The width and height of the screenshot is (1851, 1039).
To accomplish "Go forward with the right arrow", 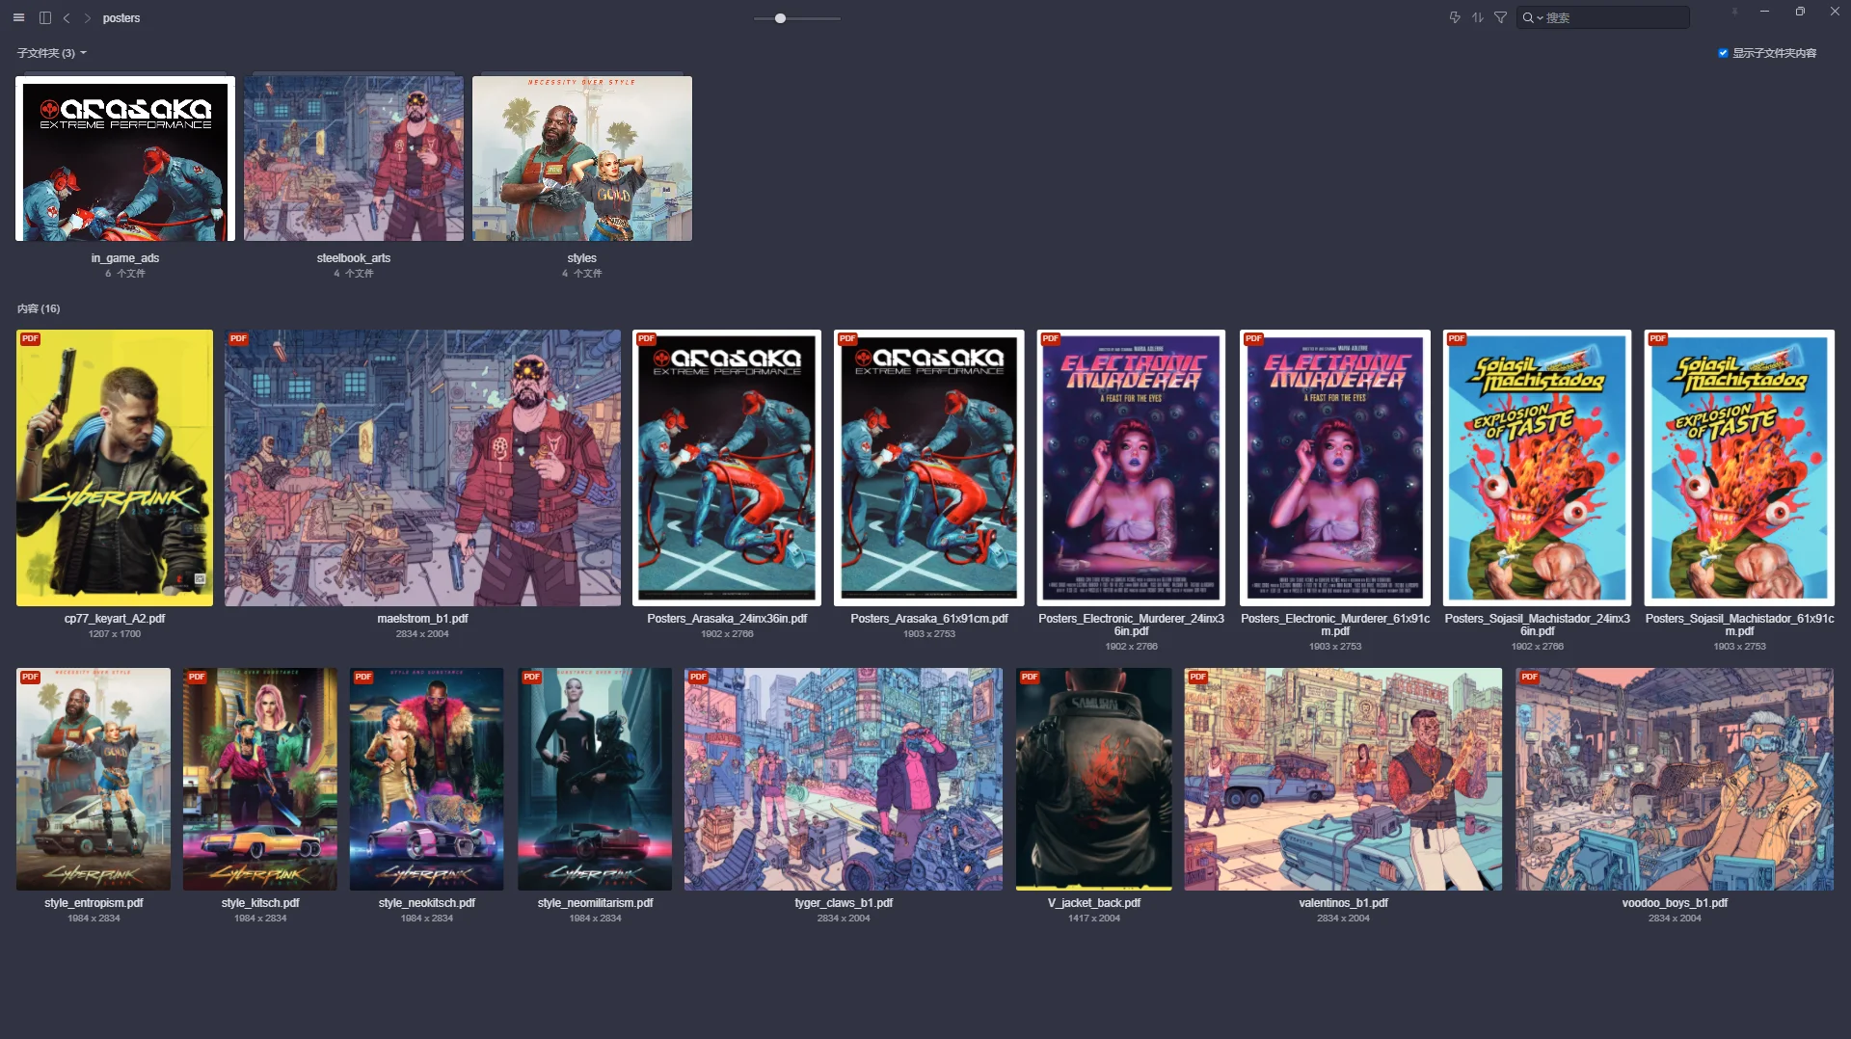I will 88,17.
